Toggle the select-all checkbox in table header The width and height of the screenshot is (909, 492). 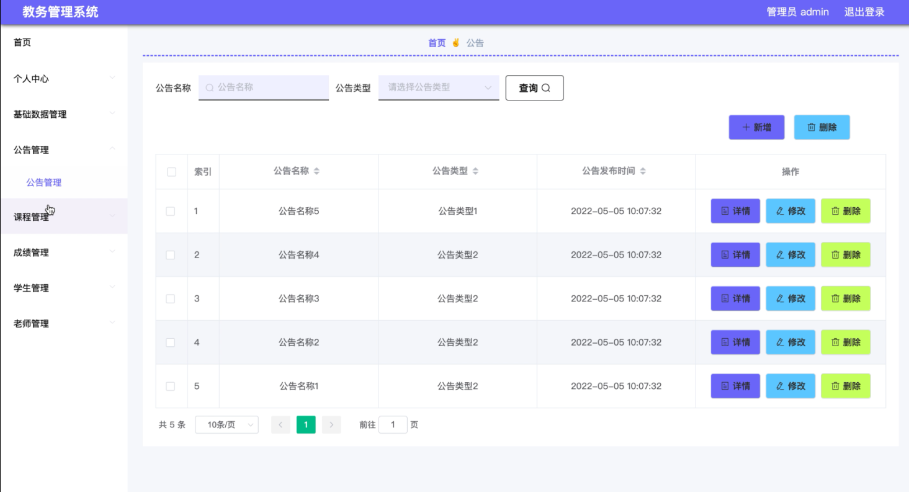coord(172,172)
